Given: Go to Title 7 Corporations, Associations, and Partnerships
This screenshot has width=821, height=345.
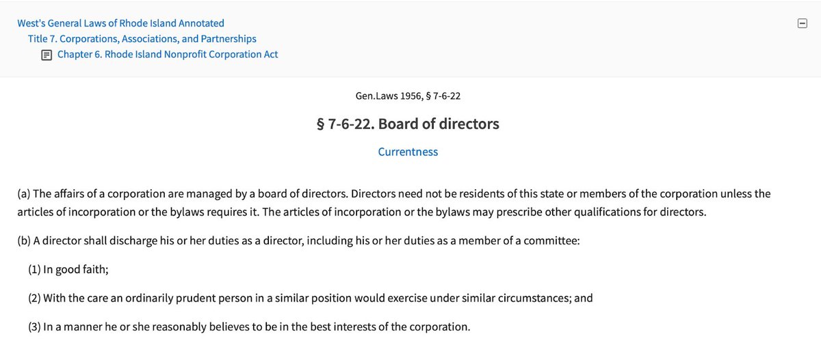Looking at the screenshot, I should (x=142, y=39).
